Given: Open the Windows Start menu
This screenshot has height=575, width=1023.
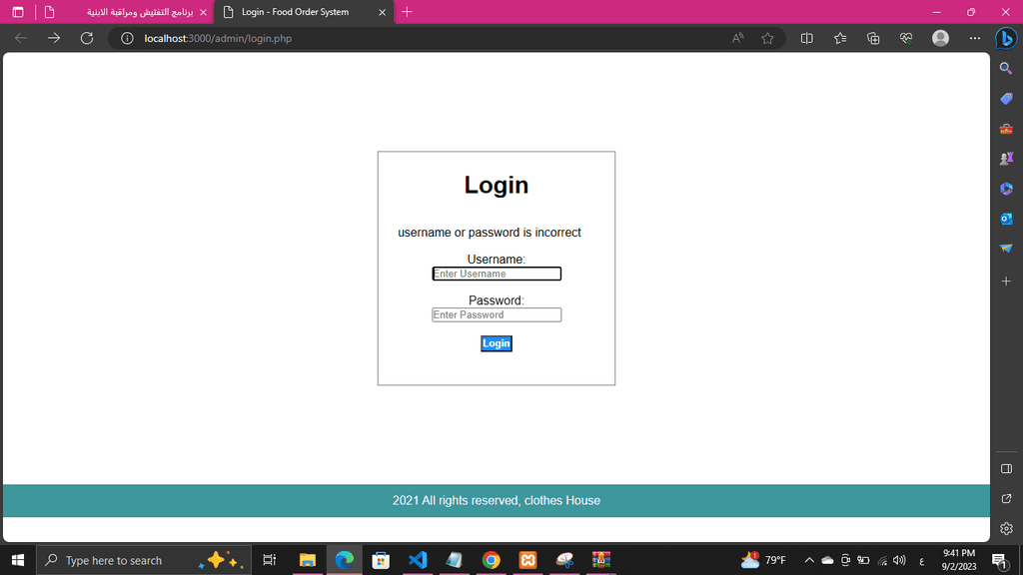Looking at the screenshot, I should tap(18, 560).
